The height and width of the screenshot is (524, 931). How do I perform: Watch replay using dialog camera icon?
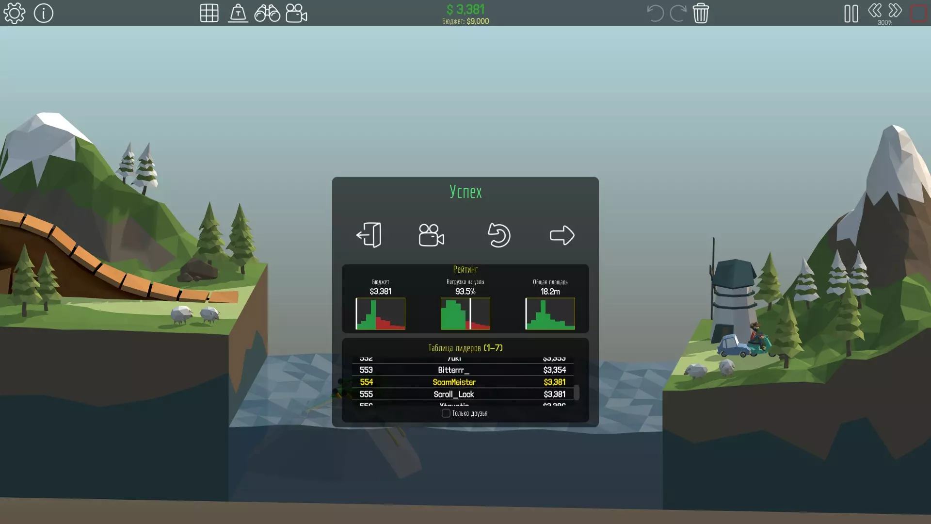[x=431, y=235]
